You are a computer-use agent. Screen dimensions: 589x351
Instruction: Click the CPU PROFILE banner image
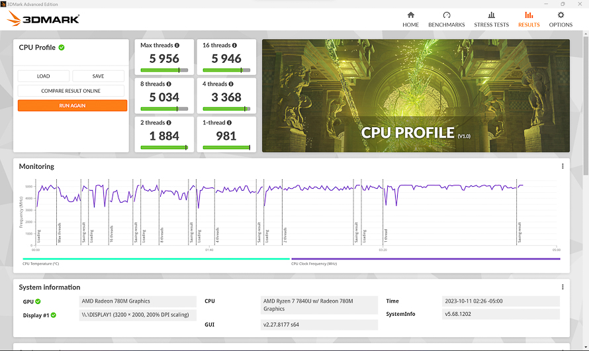[x=416, y=96]
